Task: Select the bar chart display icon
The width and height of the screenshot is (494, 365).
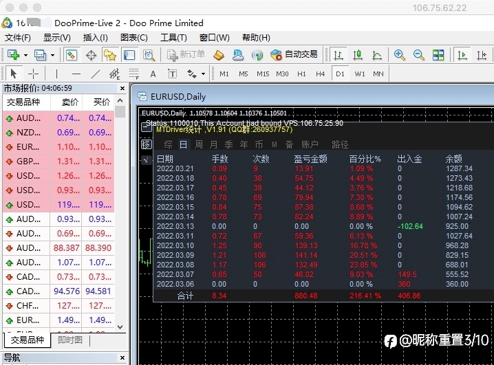Action: [338, 55]
